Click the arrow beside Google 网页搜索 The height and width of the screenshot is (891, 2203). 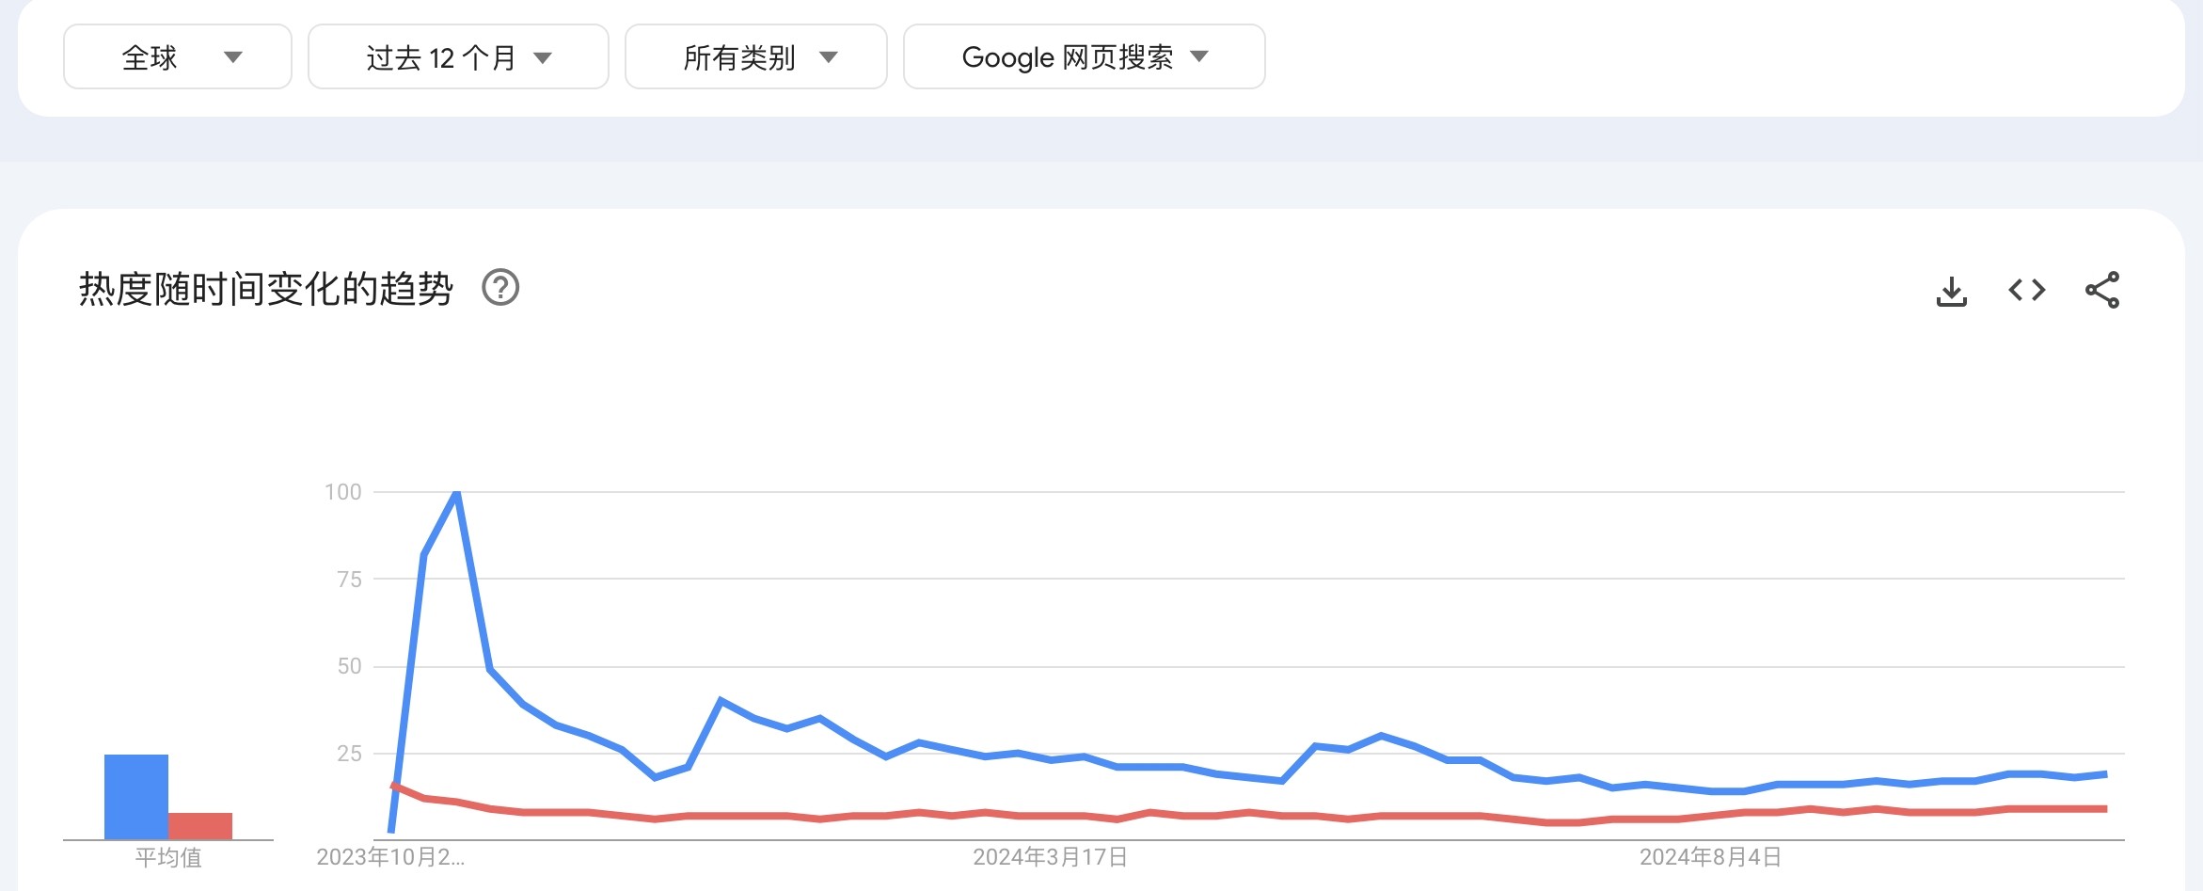[x=1199, y=56]
